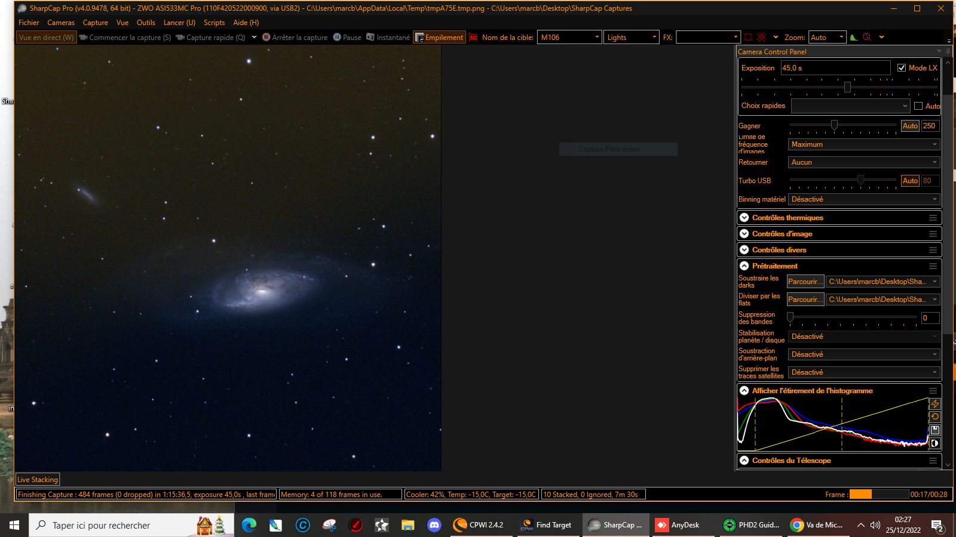Image resolution: width=956 pixels, height=537 pixels.
Task: Open menu lines icon of Contrôles d'image
Action: pyautogui.click(x=933, y=234)
